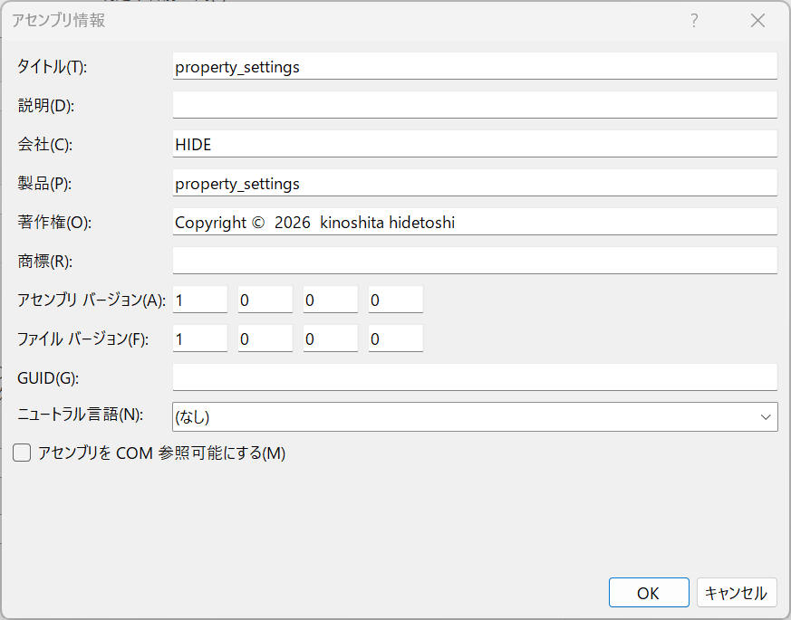Focus the 商標 trademark field

tap(475, 261)
